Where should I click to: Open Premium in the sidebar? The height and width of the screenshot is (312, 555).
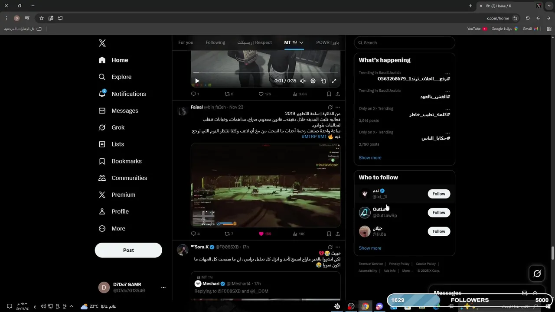point(117,195)
